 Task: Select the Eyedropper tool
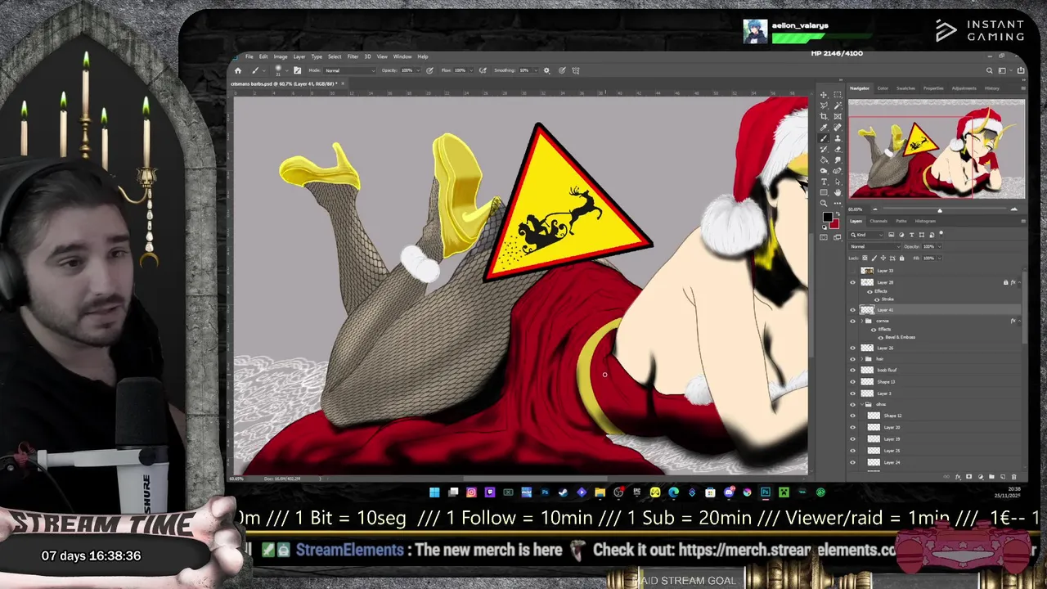[x=824, y=127]
